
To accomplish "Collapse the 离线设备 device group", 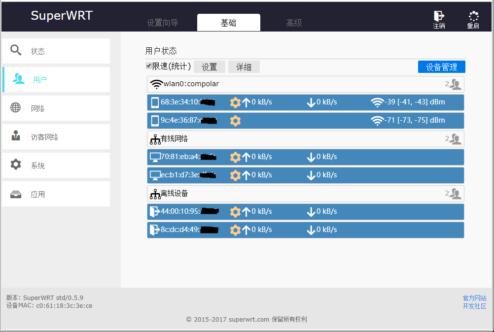I will tap(306, 194).
